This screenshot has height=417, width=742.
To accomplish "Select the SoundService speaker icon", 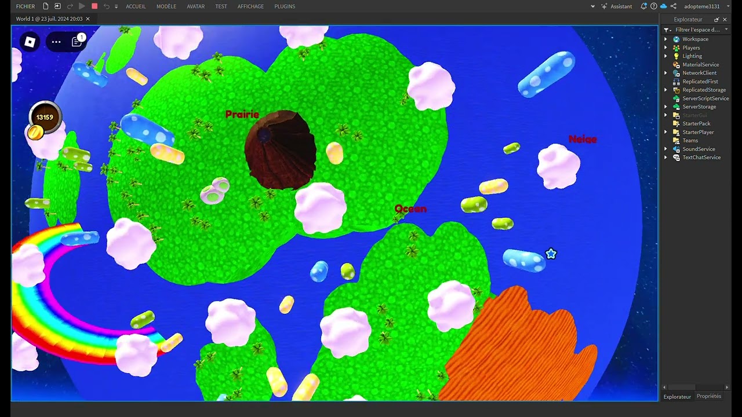I will tap(676, 149).
